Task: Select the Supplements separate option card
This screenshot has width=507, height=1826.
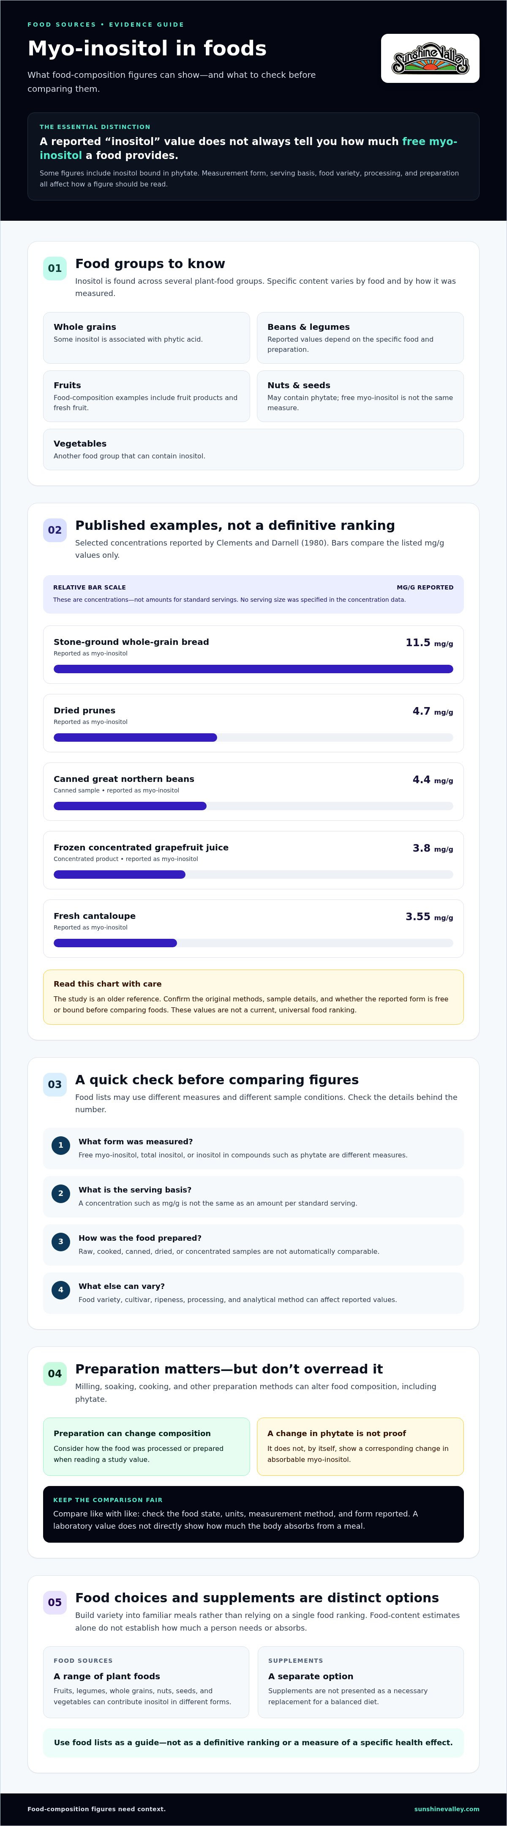Action: tap(360, 1682)
